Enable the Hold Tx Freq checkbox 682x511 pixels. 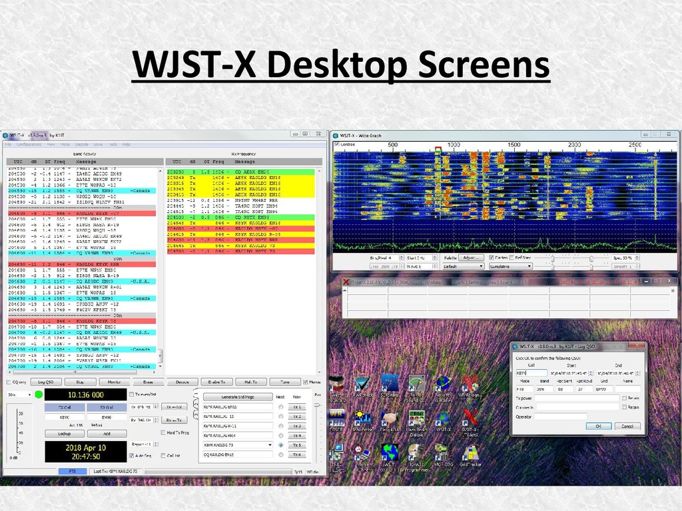click(x=163, y=432)
